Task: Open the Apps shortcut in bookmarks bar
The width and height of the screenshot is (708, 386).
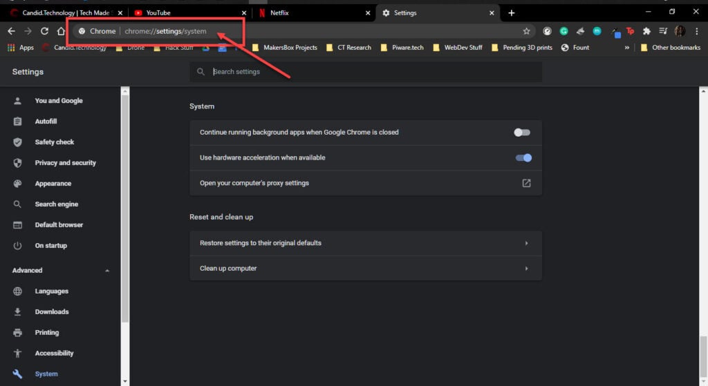Action: pyautogui.click(x=20, y=48)
